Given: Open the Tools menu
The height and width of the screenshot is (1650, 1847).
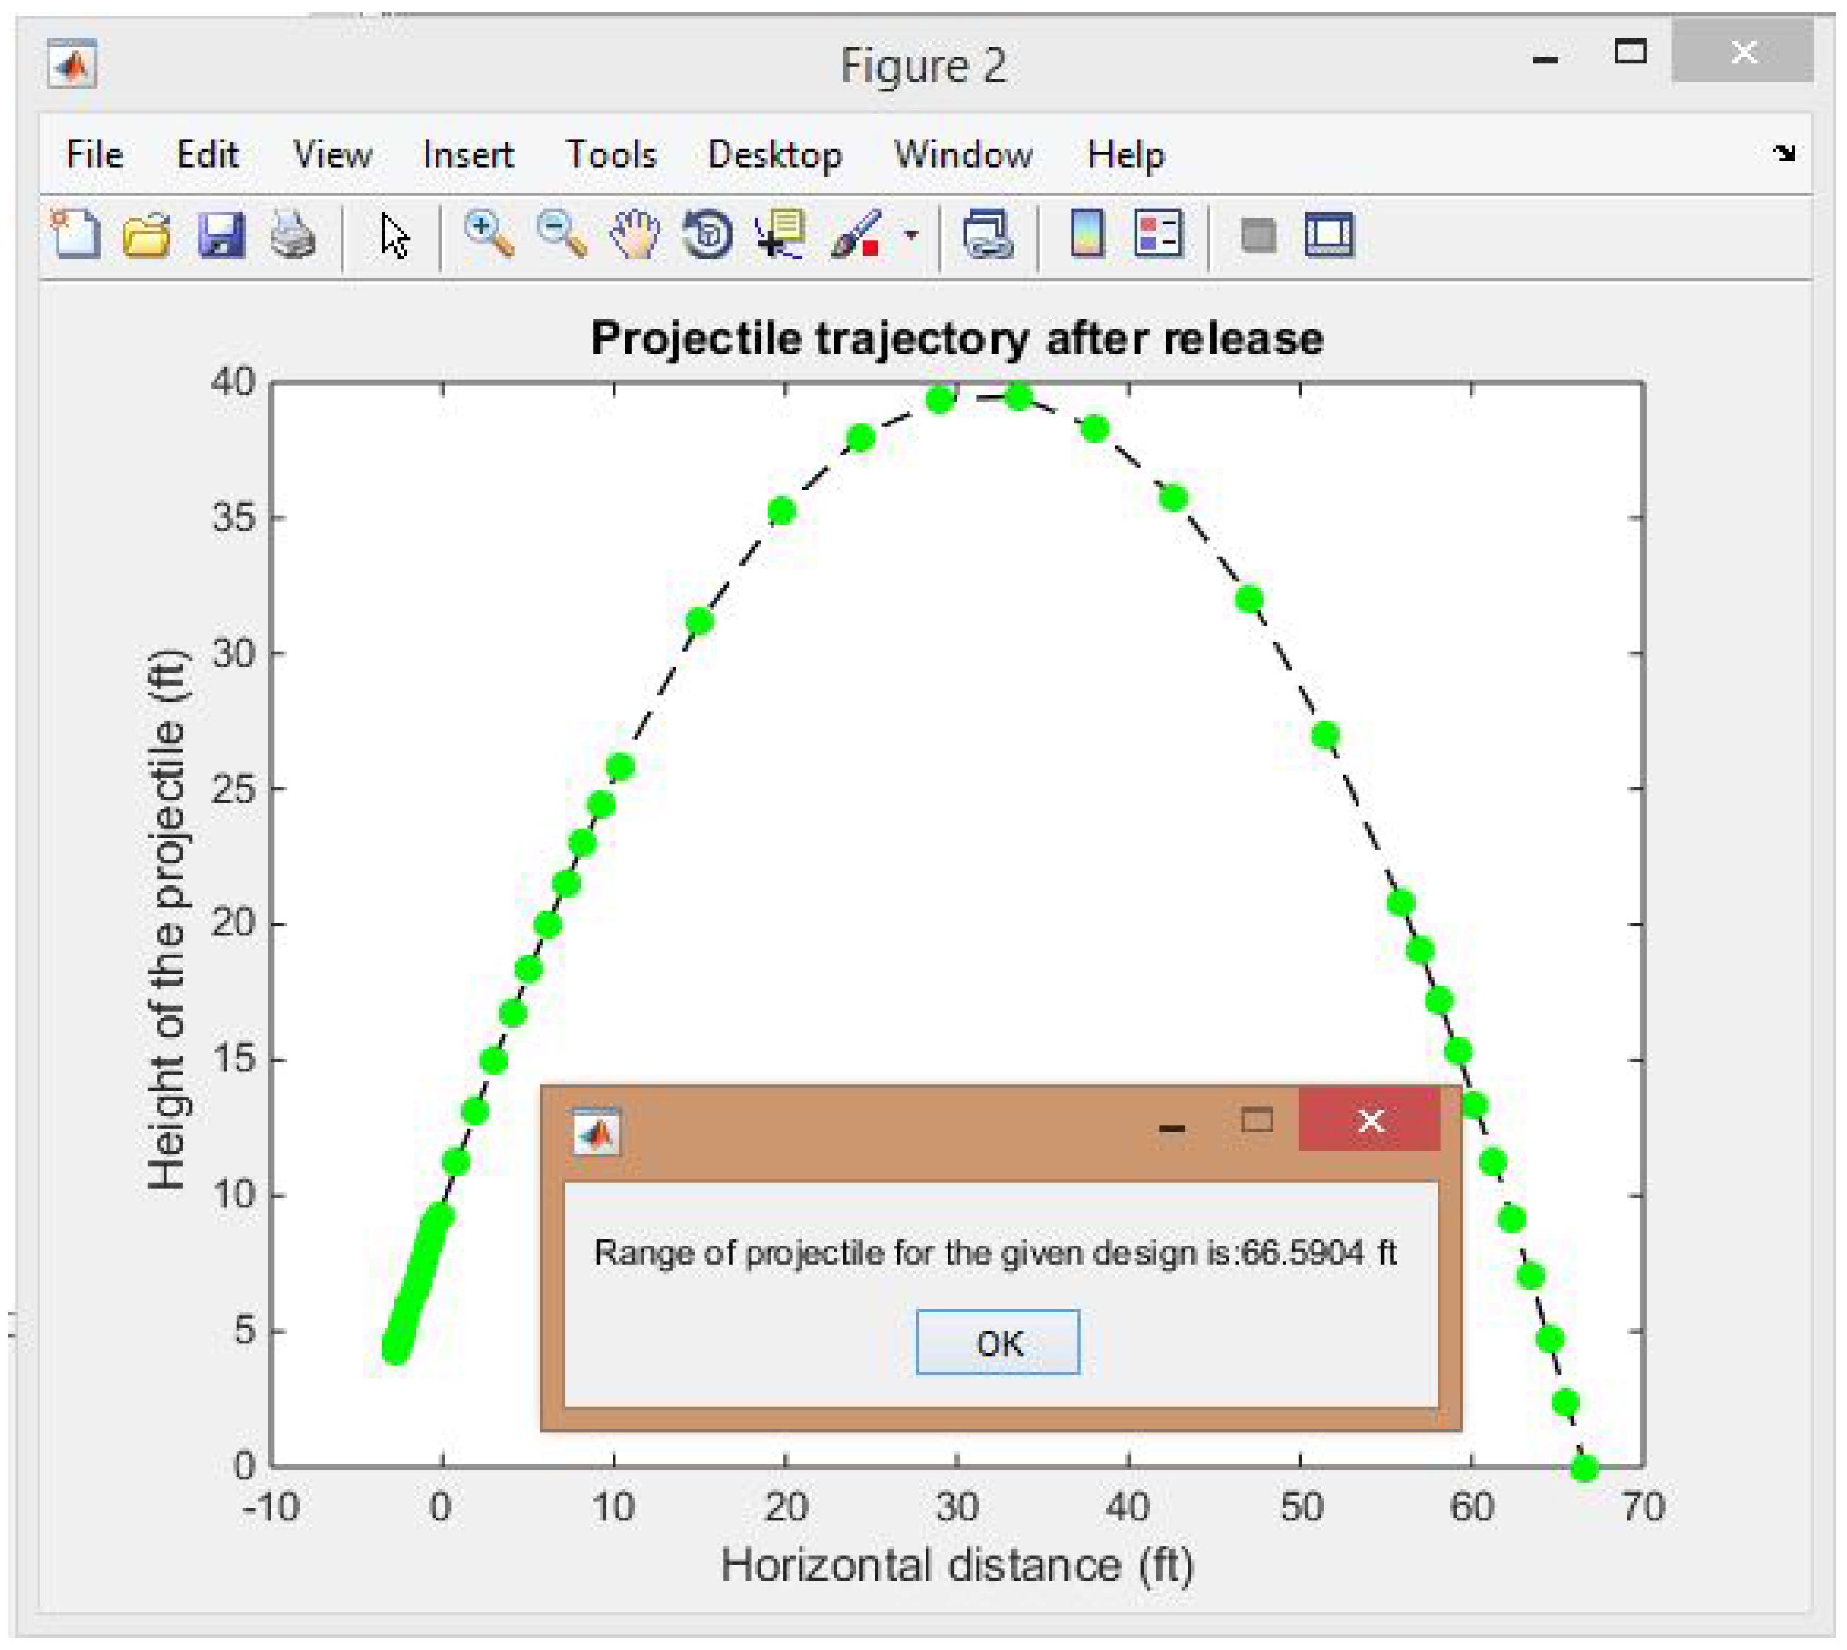Looking at the screenshot, I should coord(610,155).
